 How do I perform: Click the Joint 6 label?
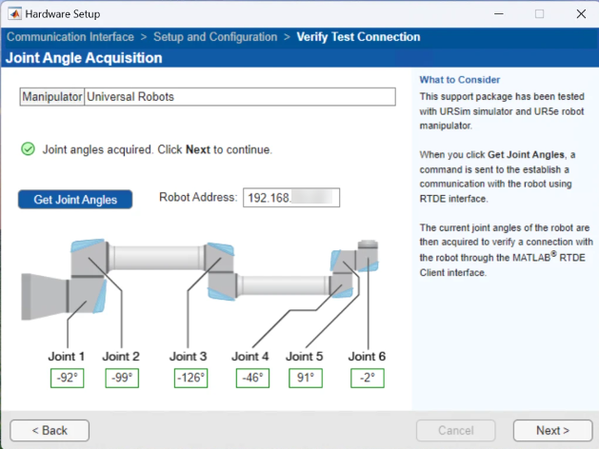click(x=367, y=357)
